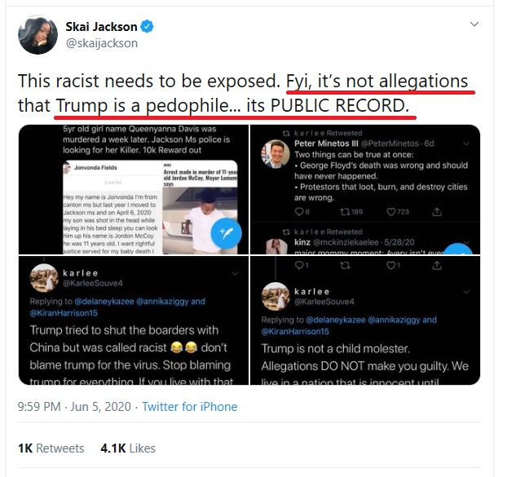Open Skai Jackson's profile avatar

[x=37, y=34]
